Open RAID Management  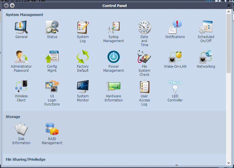[52, 130]
